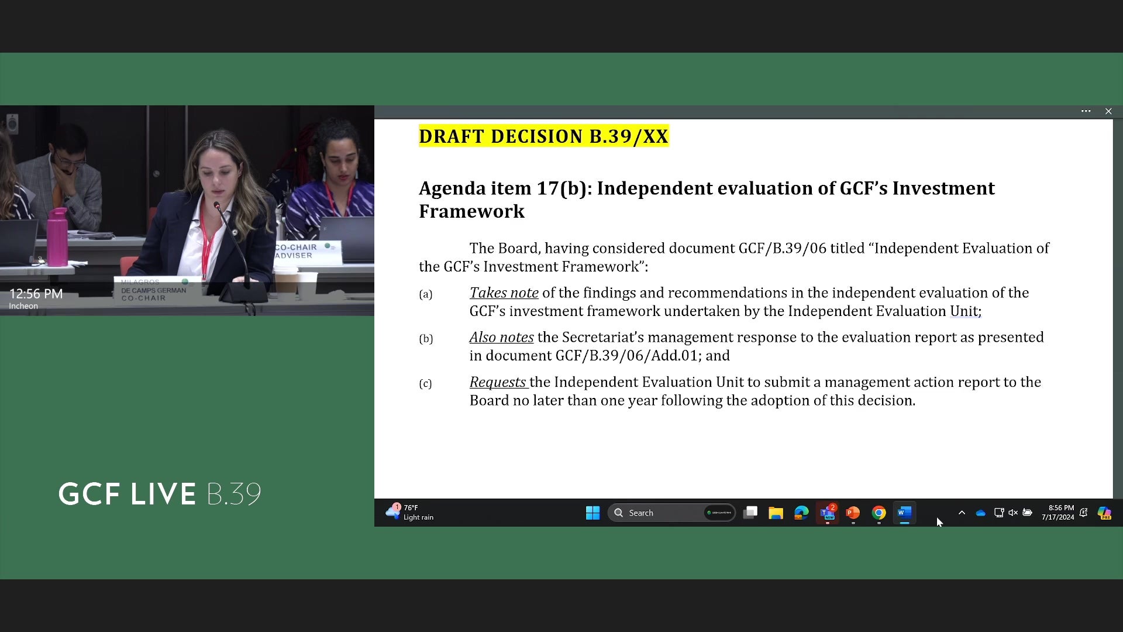Open the Windows Start menu
The image size is (1123, 632).
click(x=592, y=513)
